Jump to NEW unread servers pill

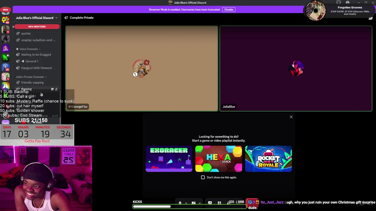[x=5, y=10]
